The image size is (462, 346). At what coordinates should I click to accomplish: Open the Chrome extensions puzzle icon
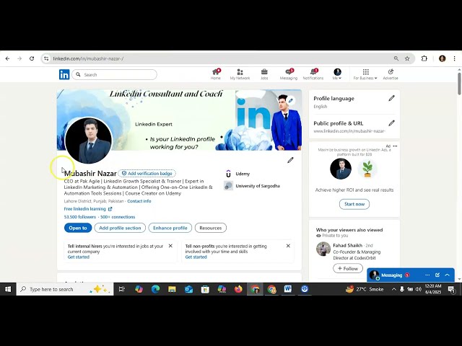424,58
